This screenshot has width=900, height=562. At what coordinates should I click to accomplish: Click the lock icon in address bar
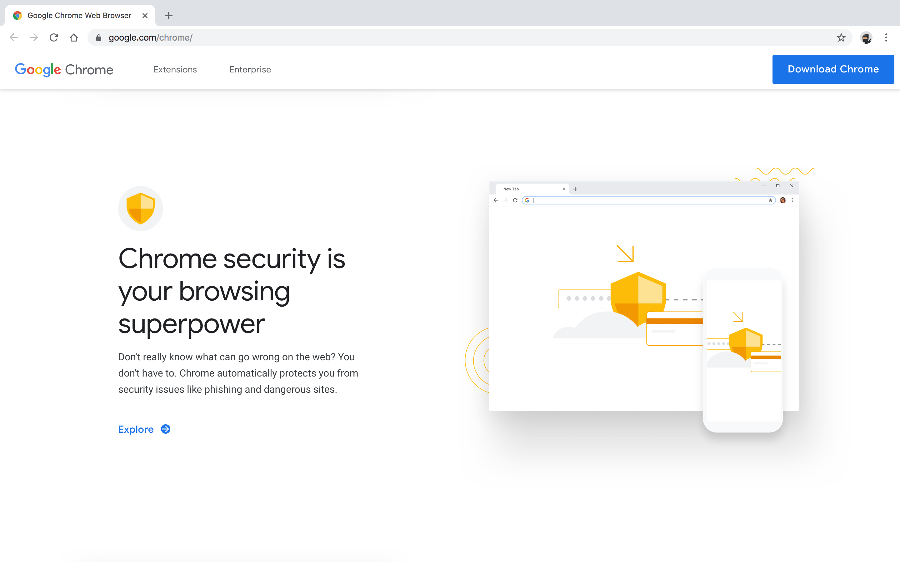tap(98, 38)
